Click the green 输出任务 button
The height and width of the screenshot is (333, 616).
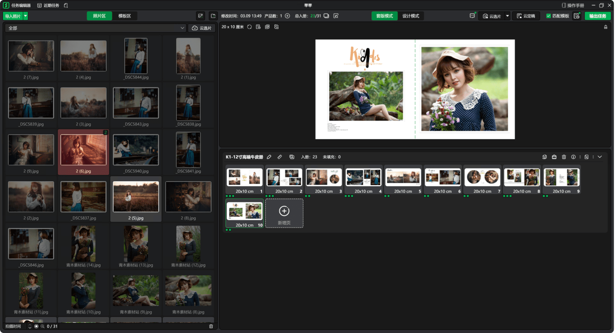tap(598, 16)
